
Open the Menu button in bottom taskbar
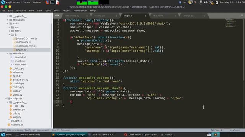coord(7,135)
